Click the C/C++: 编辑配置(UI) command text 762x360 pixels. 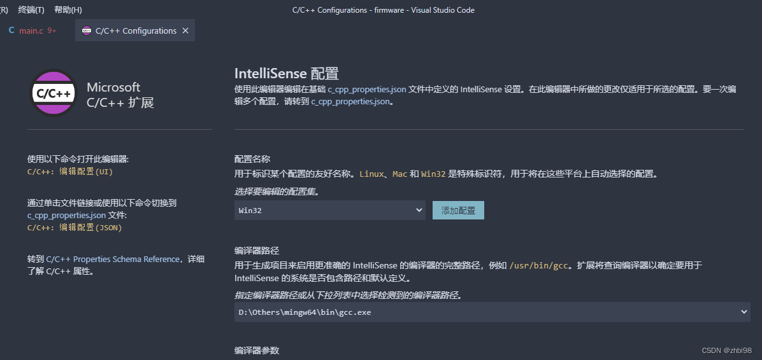pyautogui.click(x=70, y=171)
